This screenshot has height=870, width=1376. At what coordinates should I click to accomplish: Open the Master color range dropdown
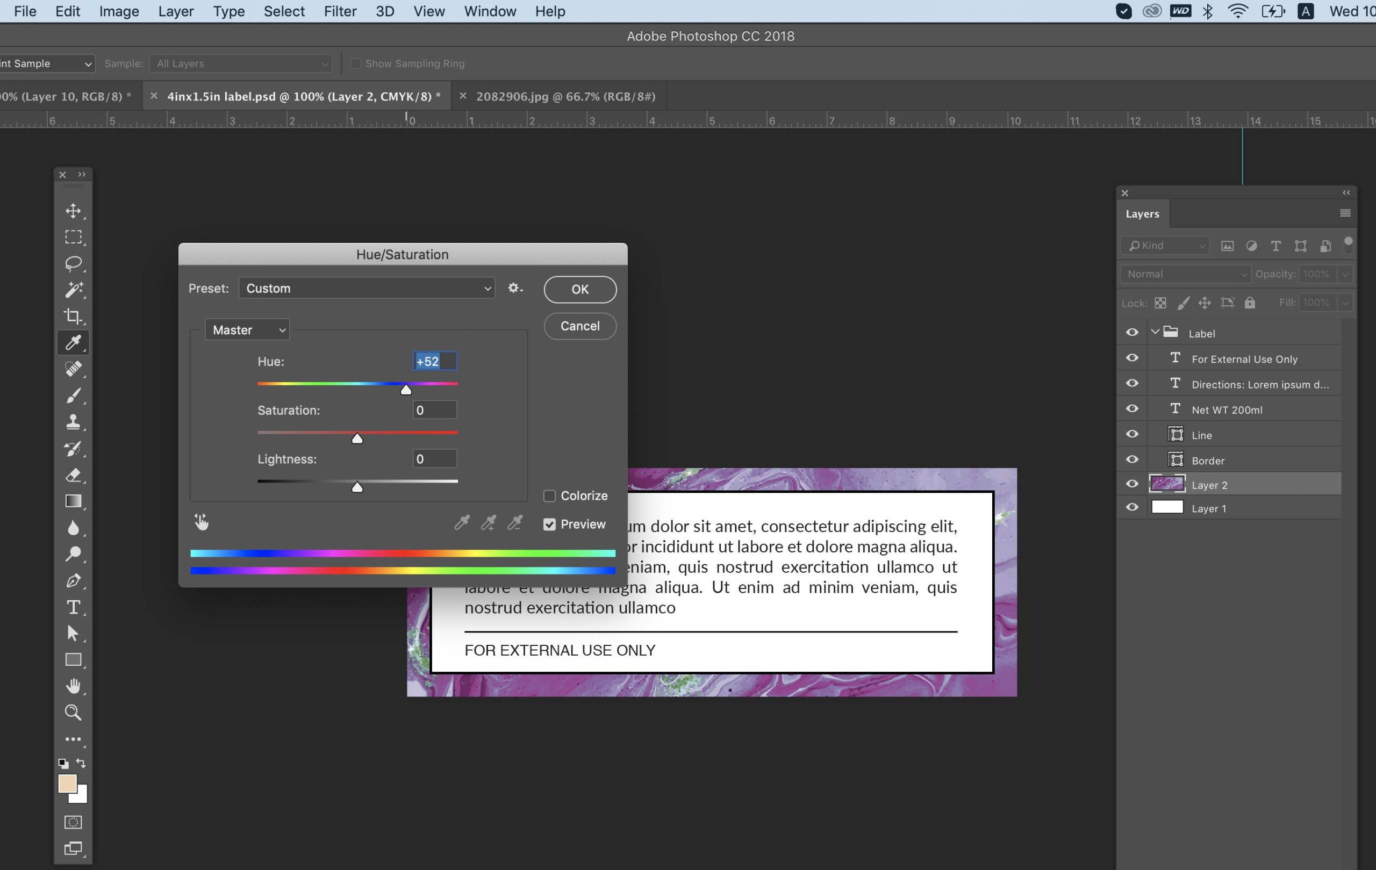(247, 330)
